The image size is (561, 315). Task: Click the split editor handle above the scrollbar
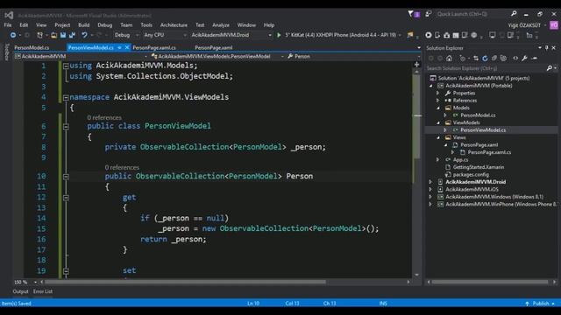[x=417, y=64]
